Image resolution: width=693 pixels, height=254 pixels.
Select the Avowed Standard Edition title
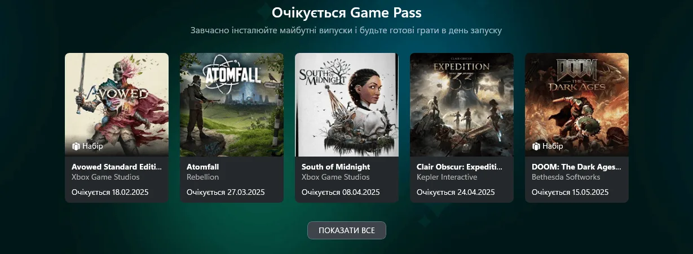(117, 167)
